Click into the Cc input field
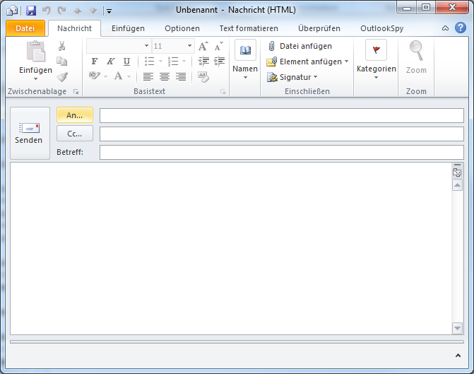 [x=282, y=134]
